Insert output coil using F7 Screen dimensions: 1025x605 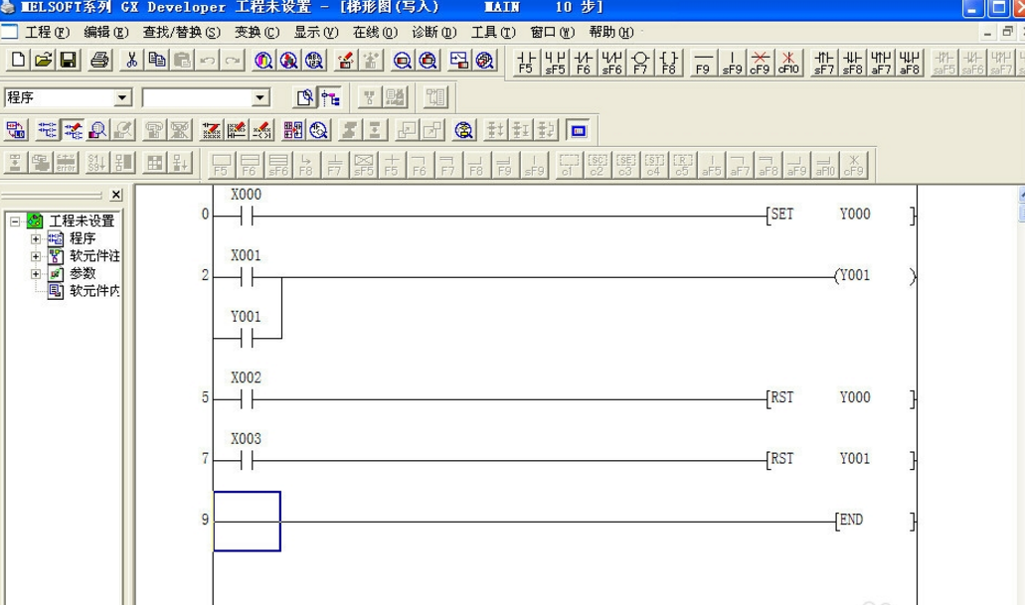640,62
